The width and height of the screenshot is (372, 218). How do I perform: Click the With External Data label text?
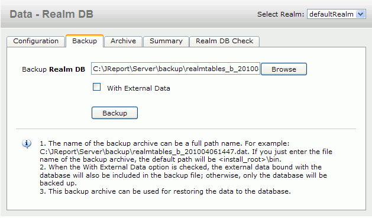coord(138,88)
